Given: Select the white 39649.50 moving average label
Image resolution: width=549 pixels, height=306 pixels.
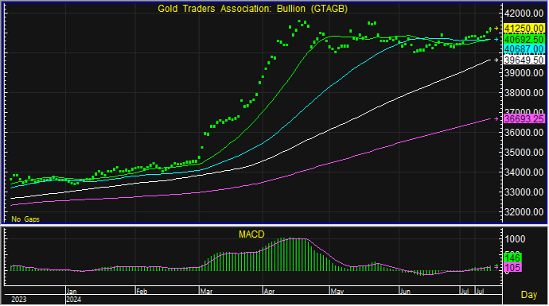Looking at the screenshot, I should coord(524,60).
